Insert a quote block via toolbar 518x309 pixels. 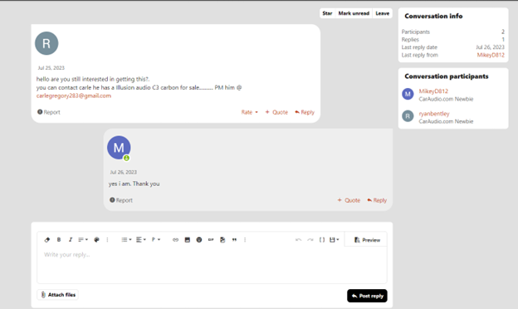[x=234, y=239]
